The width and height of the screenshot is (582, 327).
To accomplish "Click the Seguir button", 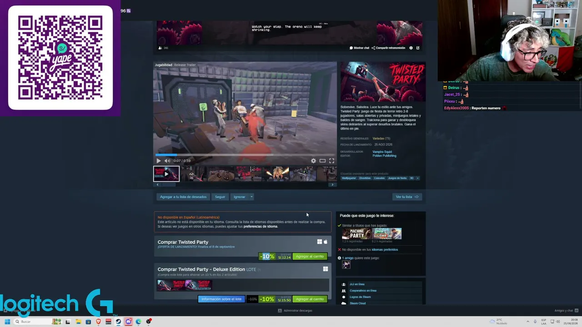I will point(220,197).
